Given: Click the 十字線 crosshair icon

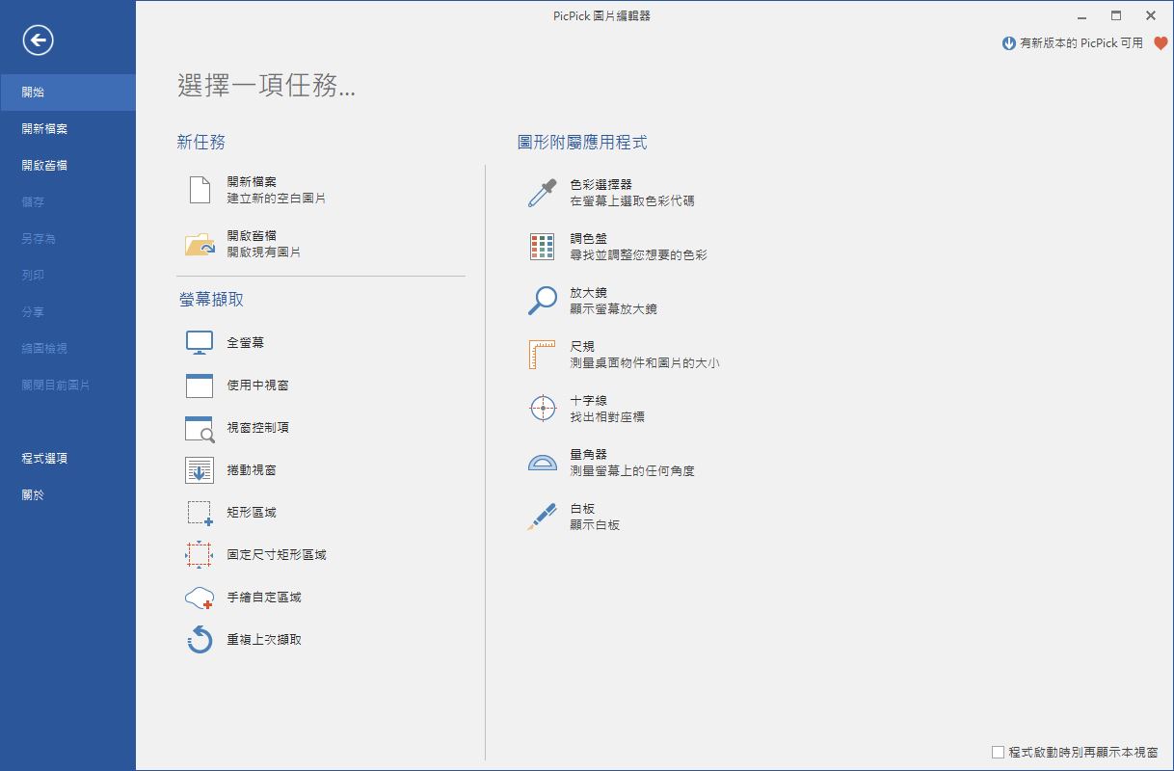Looking at the screenshot, I should coord(543,408).
